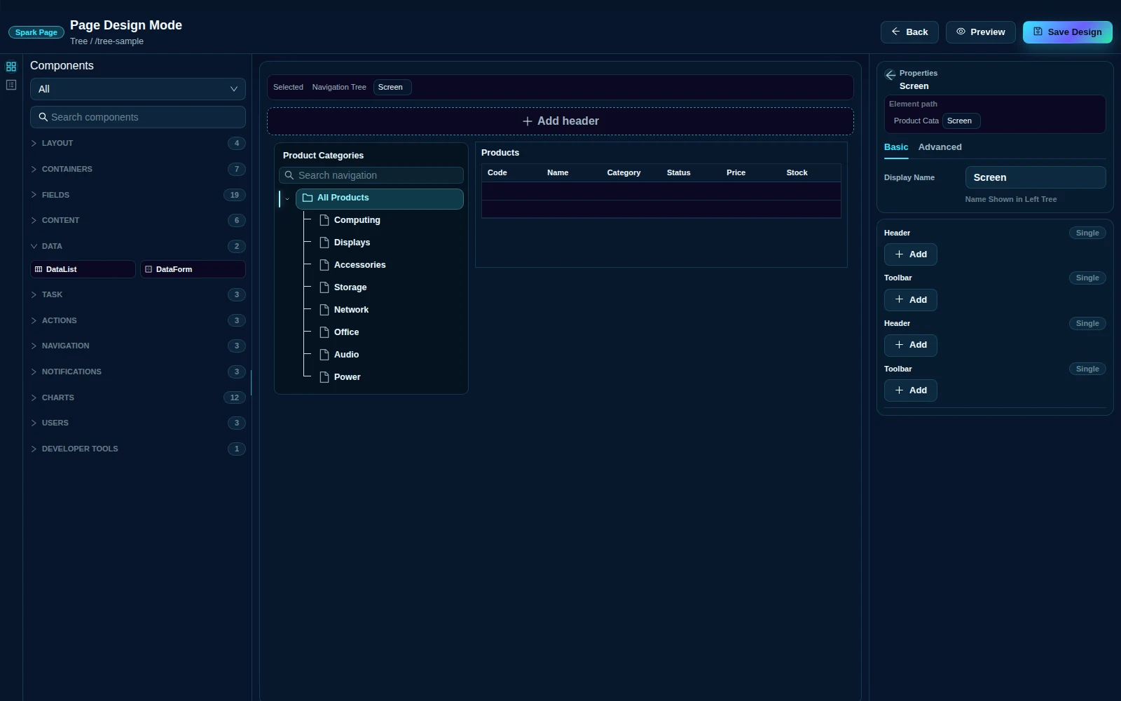This screenshot has height=701, width=1121.
Task: Click the back arrow in Properties panel
Action: (x=890, y=75)
